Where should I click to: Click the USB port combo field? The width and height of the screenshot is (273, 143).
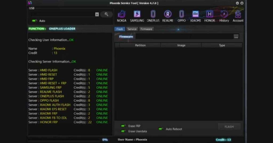point(63,14)
